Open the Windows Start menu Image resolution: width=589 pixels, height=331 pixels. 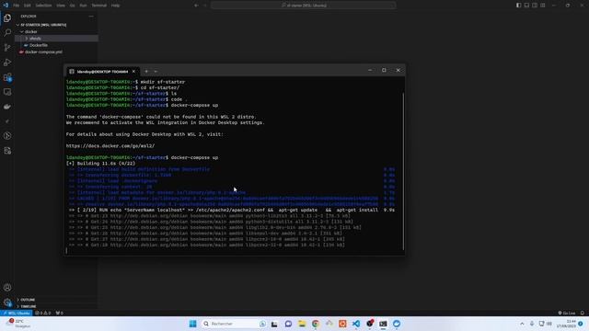(192, 324)
